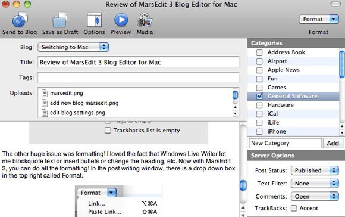The image size is (345, 217).
Task: Click in the post paragraph about formatting
Action: coord(119,165)
